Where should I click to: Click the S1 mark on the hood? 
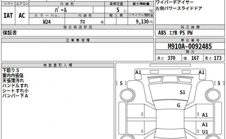pos(182,92)
